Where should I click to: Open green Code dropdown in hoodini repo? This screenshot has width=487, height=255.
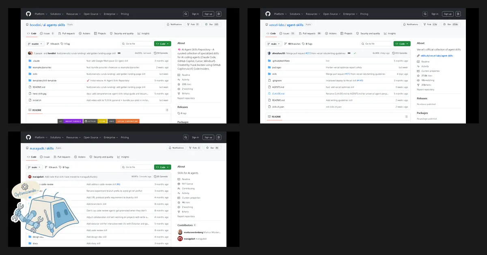coord(162,44)
